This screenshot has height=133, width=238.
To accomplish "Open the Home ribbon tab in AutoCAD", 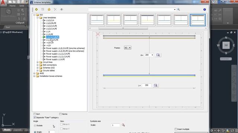I will click(12, 6).
